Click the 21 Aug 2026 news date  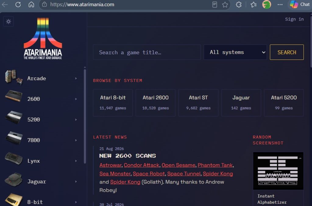tap(112, 149)
